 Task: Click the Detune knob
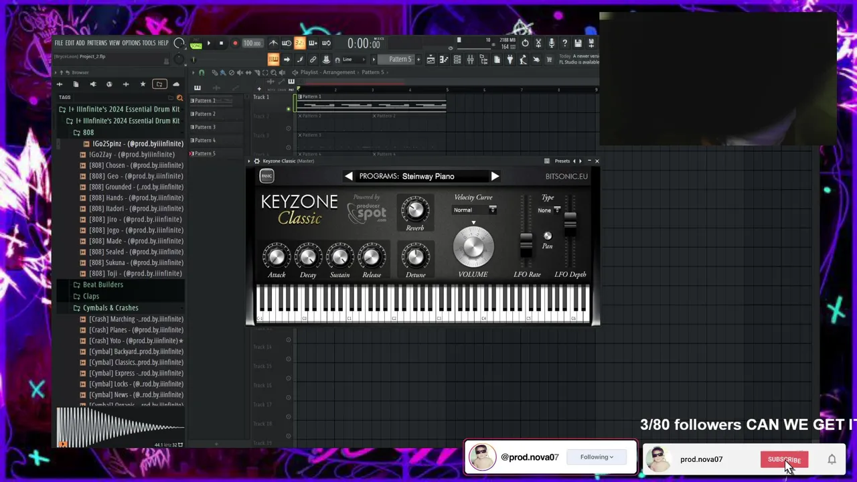pyautogui.click(x=415, y=257)
